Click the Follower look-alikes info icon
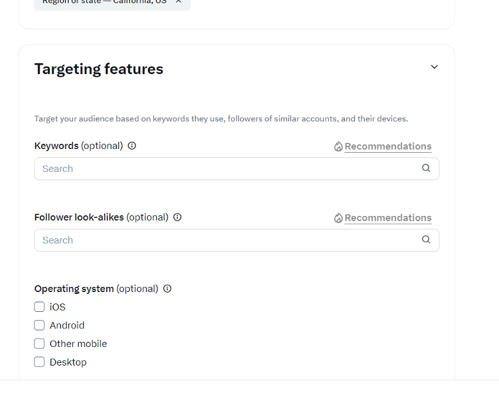The height and width of the screenshot is (393, 499). click(x=177, y=217)
